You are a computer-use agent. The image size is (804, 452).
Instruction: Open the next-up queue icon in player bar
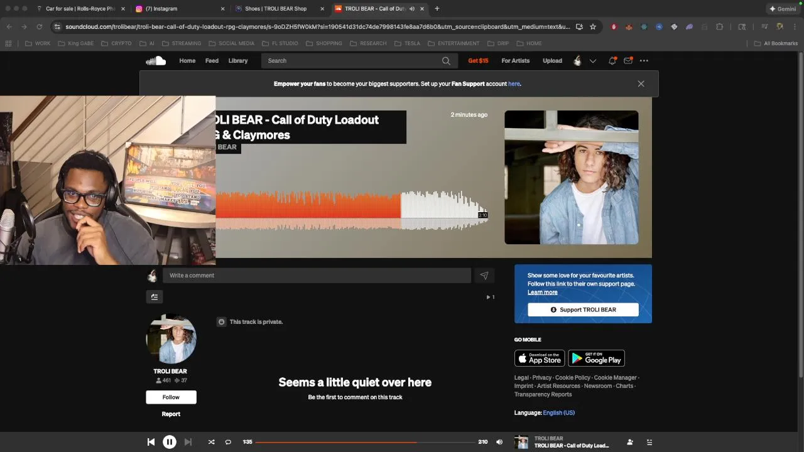pyautogui.click(x=649, y=442)
